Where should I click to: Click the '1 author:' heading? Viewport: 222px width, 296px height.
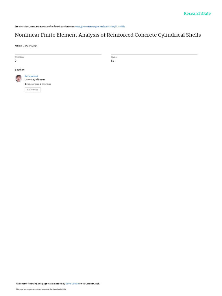coord(19,70)
